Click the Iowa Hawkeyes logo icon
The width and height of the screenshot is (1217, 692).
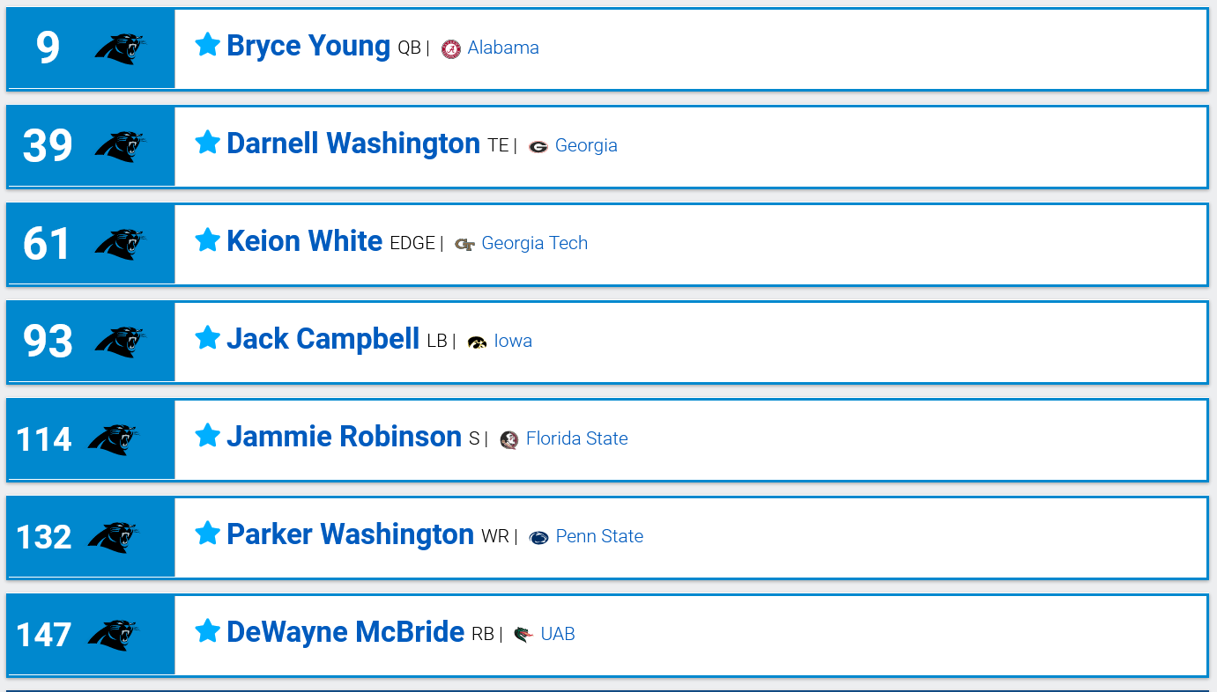(478, 342)
